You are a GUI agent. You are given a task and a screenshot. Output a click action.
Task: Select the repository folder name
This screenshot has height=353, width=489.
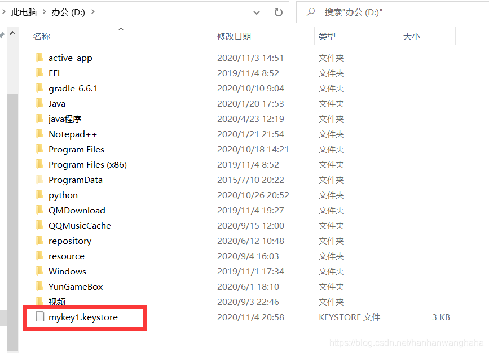pos(70,241)
